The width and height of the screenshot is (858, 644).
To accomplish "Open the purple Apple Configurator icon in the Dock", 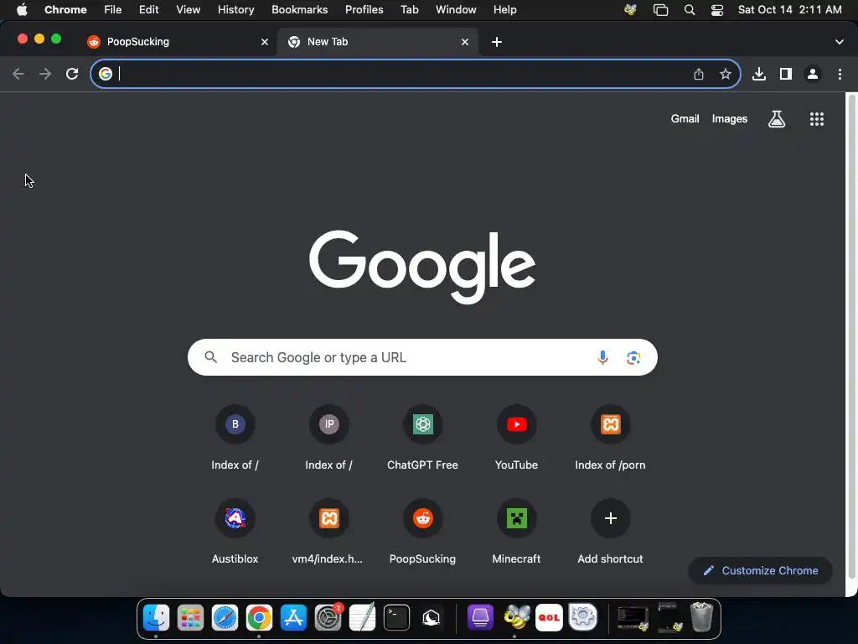I will (x=480, y=618).
